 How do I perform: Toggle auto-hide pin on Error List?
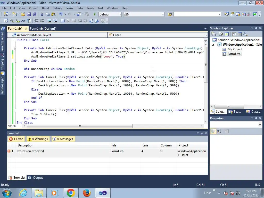(202, 133)
